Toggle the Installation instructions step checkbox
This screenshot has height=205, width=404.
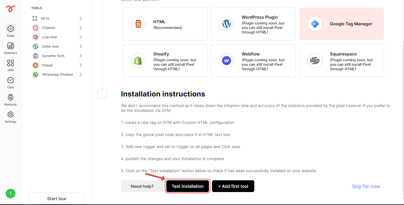[x=102, y=94]
